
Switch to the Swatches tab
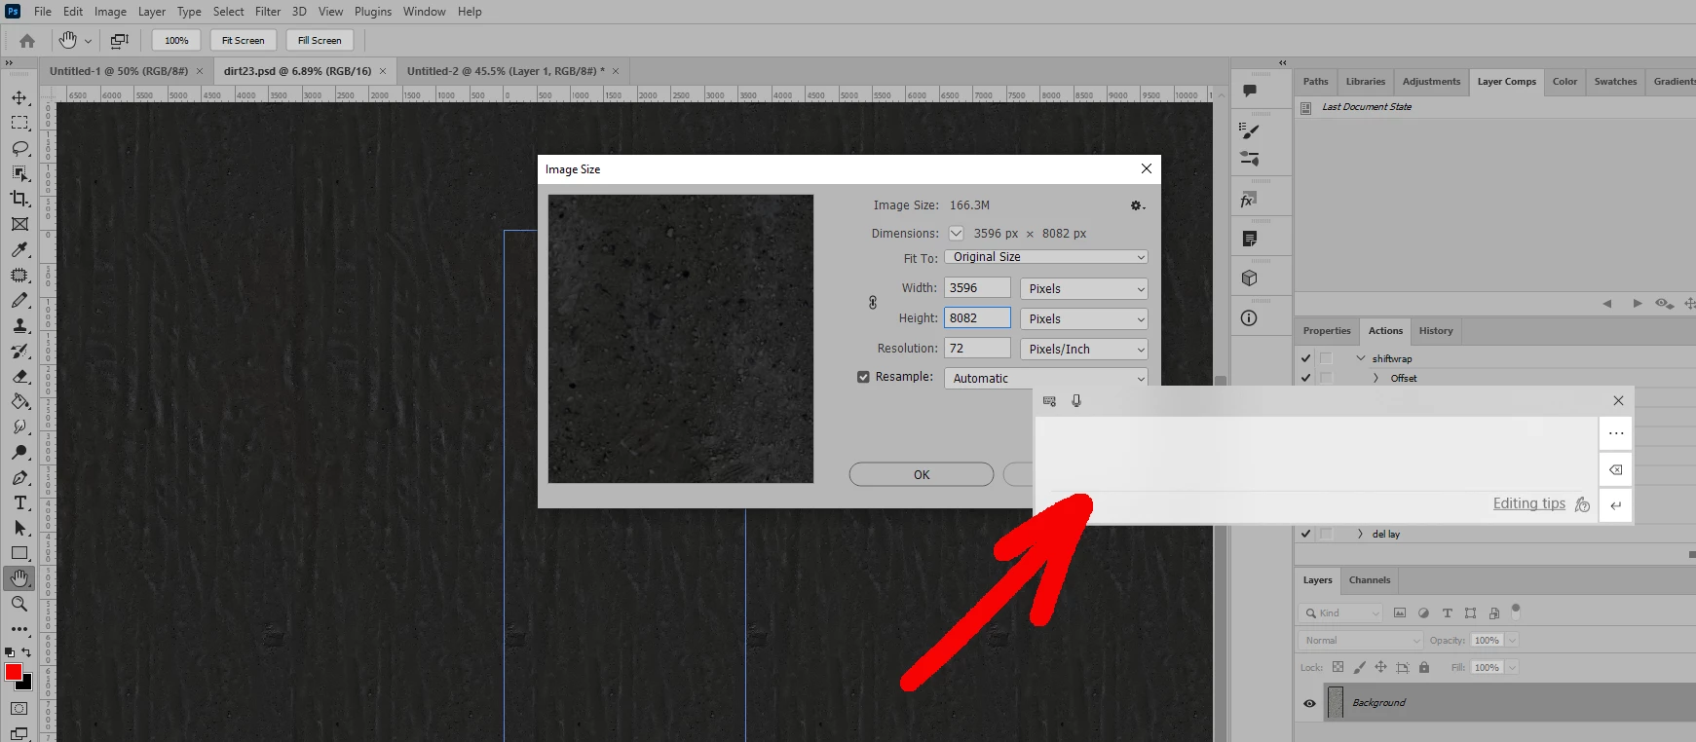pos(1615,82)
